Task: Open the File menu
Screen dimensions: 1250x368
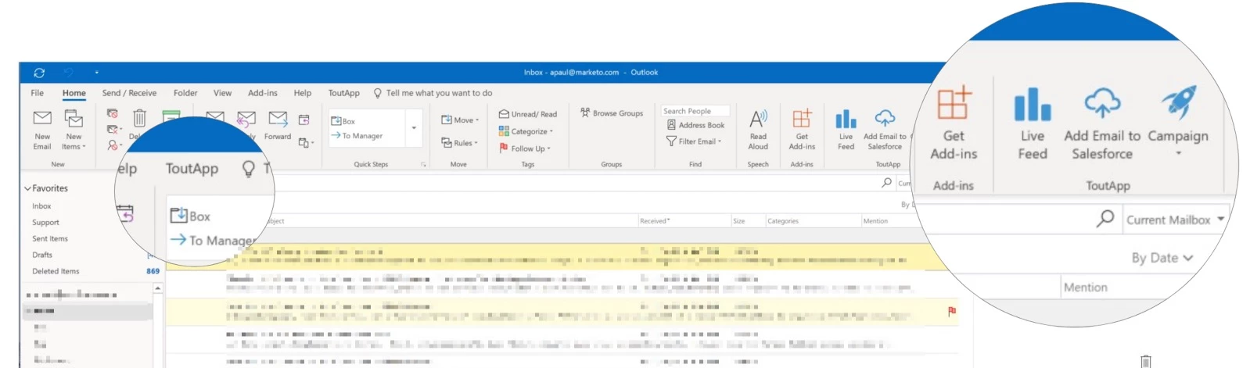Action: pyautogui.click(x=37, y=93)
